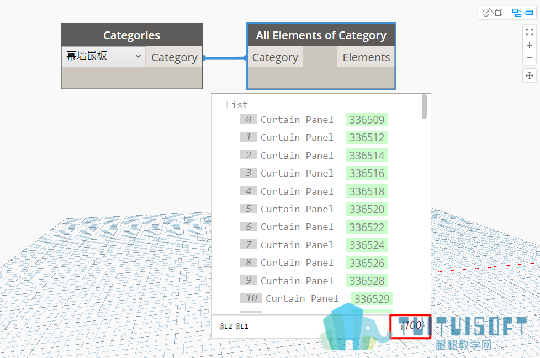This screenshot has width=540, height=358.
Task: Click the Category output port of Categories
Action: tap(174, 57)
